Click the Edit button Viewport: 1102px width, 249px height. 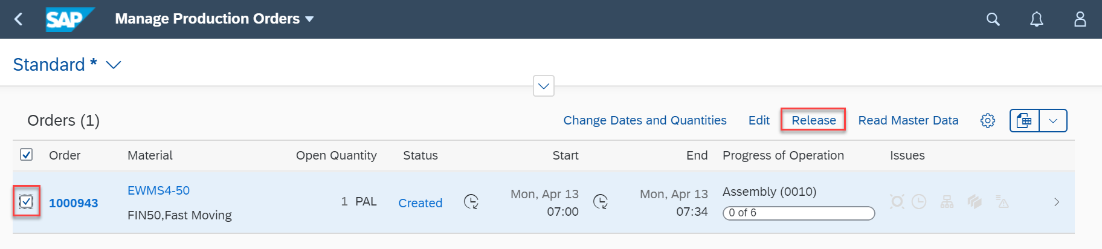tap(759, 120)
